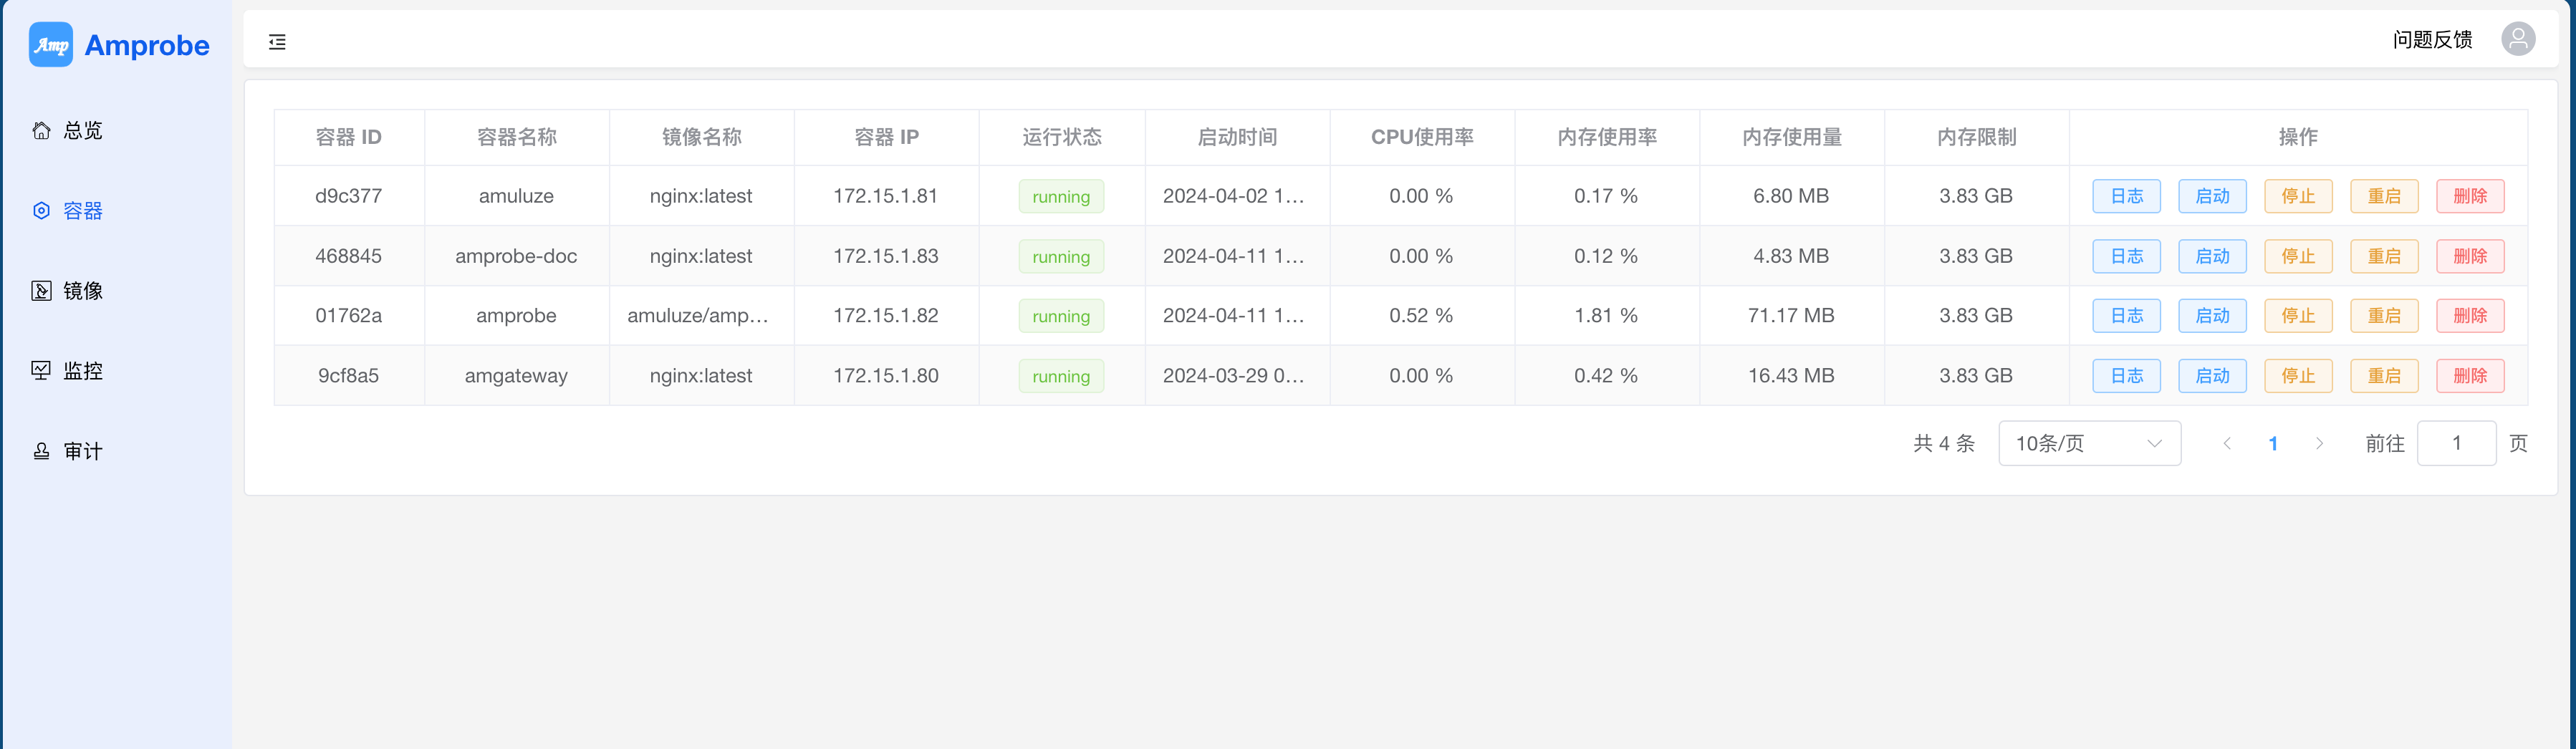Navigate to the 总览 menu item

(x=83, y=131)
